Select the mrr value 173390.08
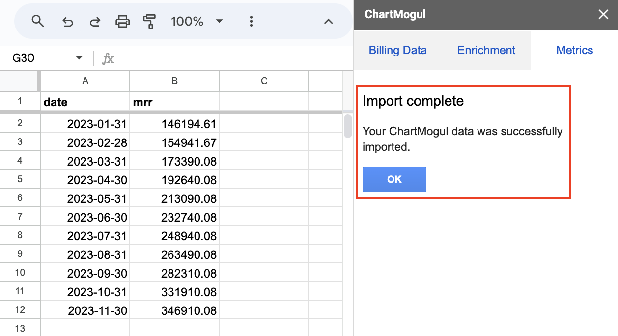618x336 pixels. pos(174,161)
